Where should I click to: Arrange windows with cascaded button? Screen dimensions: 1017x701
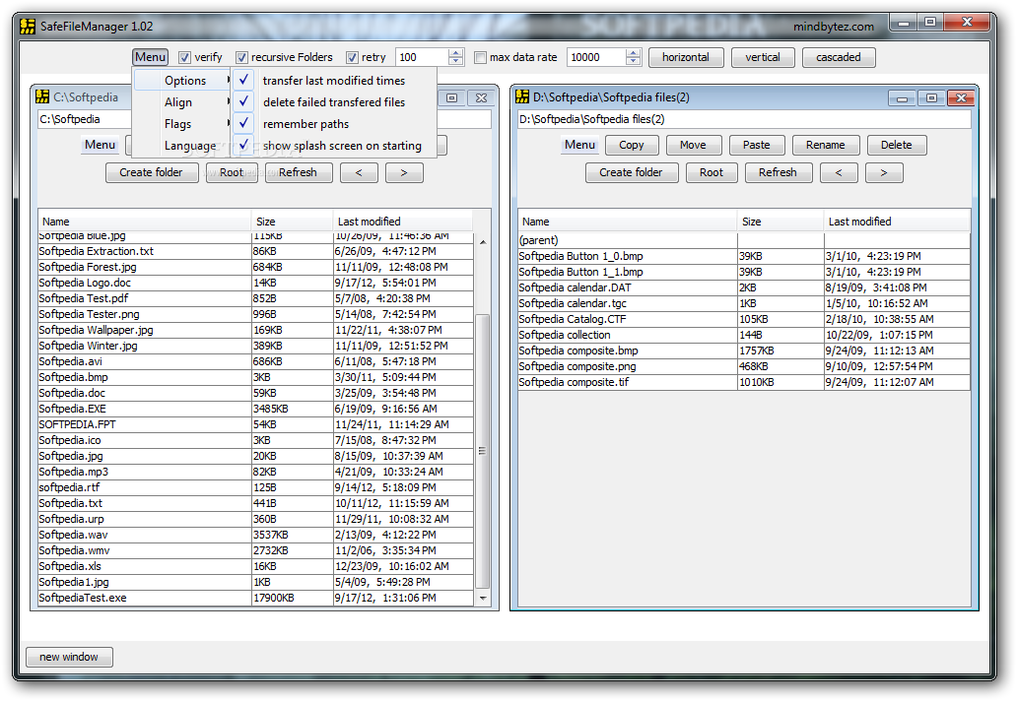(x=839, y=57)
